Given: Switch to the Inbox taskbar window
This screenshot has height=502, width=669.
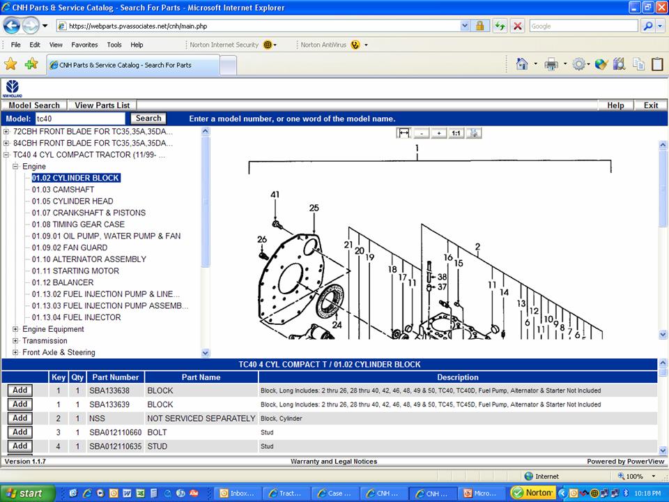Looking at the screenshot, I should pos(238,494).
